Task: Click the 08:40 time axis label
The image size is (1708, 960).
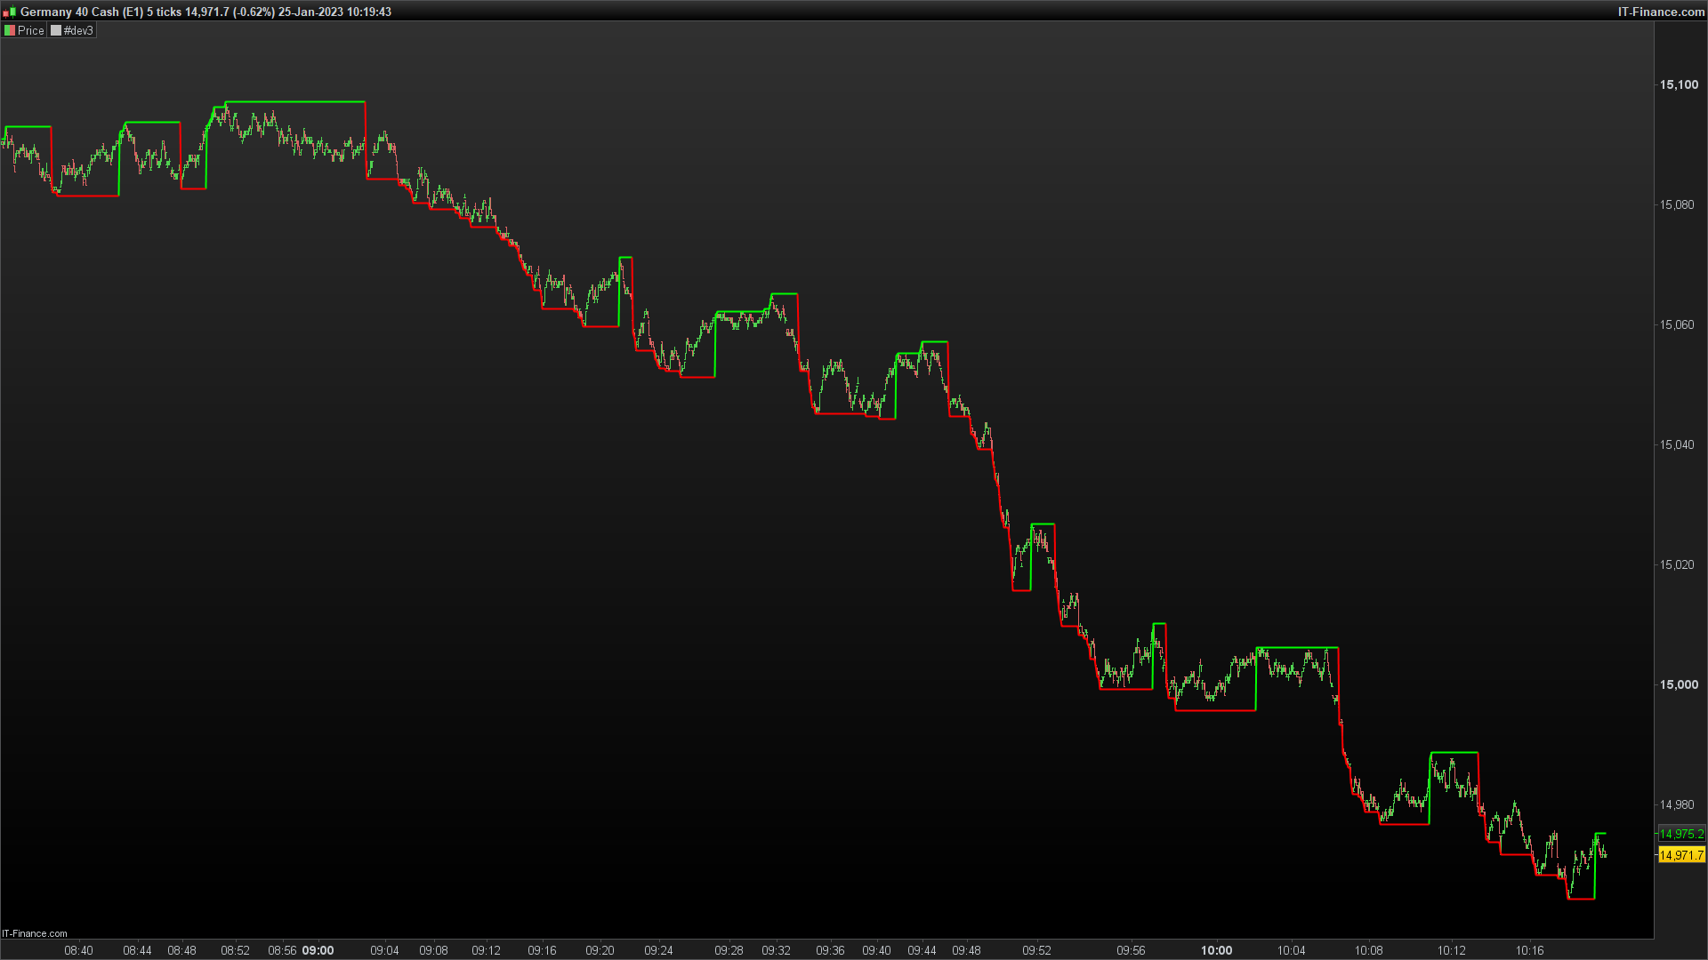Action: (x=78, y=950)
